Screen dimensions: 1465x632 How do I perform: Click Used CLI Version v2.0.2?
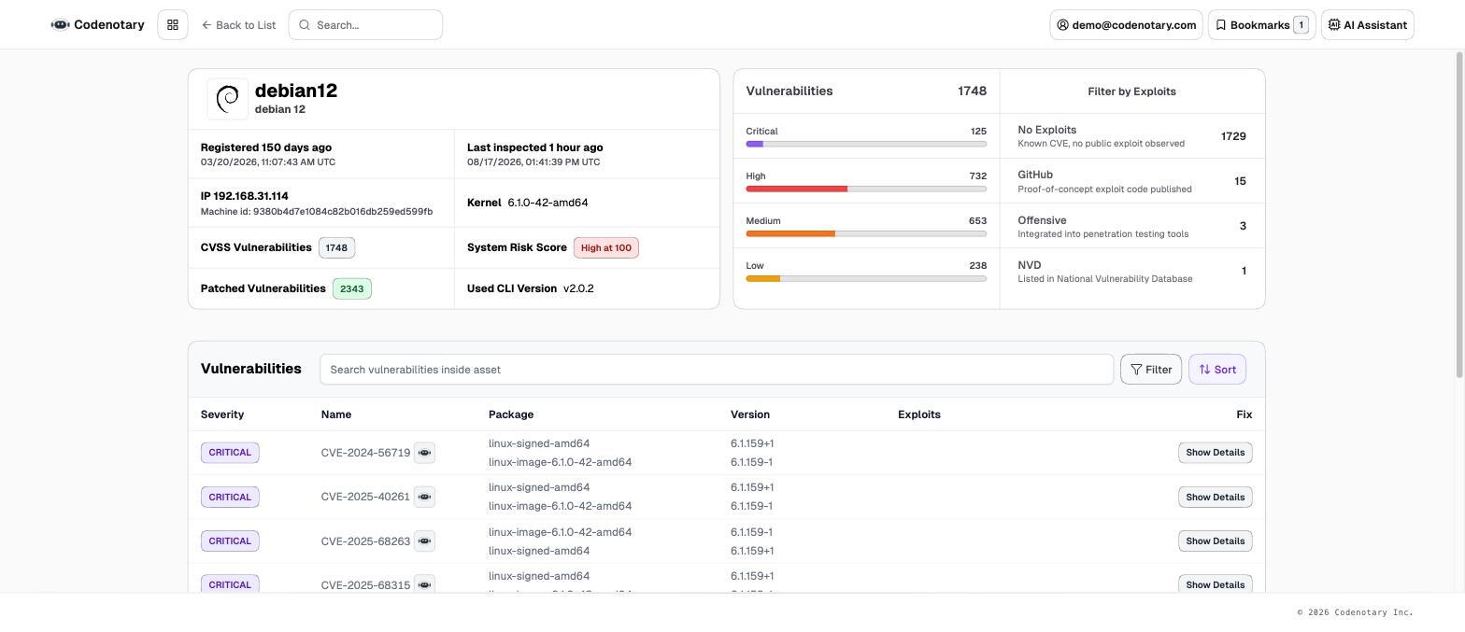(x=531, y=288)
